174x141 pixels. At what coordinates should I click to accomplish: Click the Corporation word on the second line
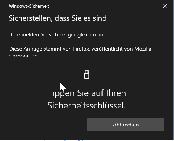24,56
